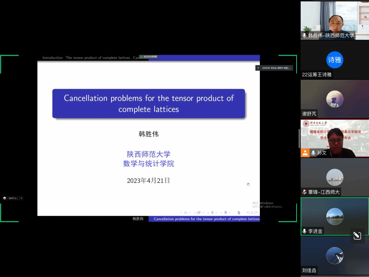
Task: Click the slide footer title link
Action: click(x=206, y=219)
